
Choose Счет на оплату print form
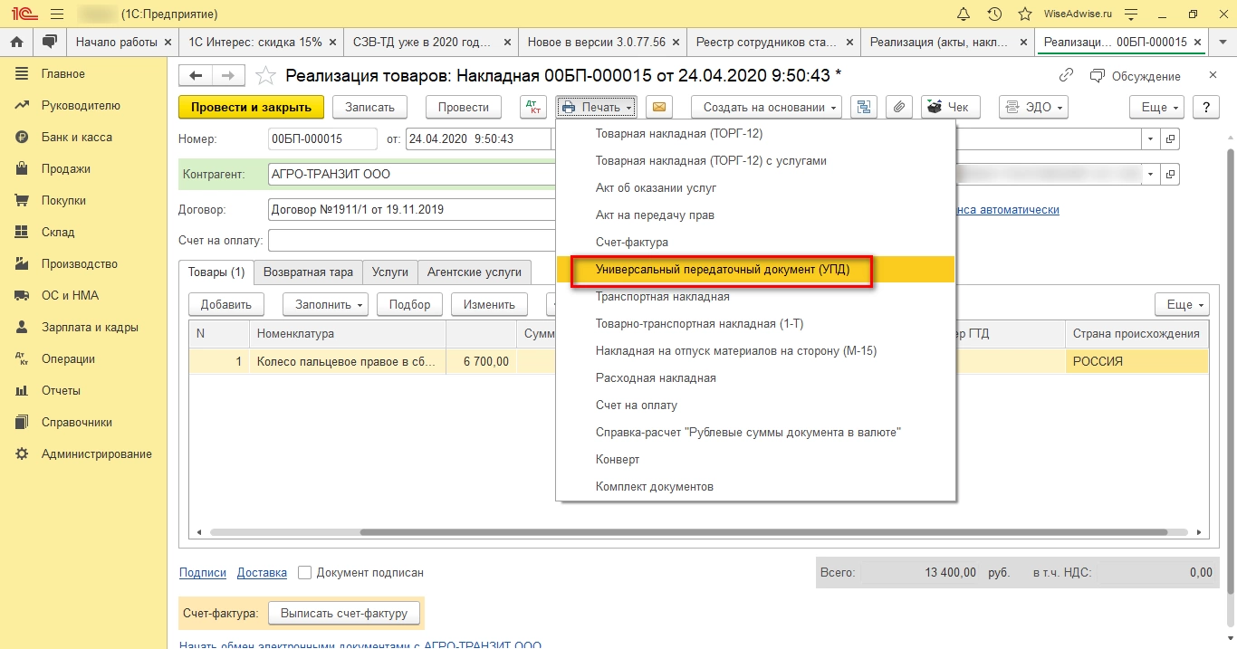(x=755, y=406)
